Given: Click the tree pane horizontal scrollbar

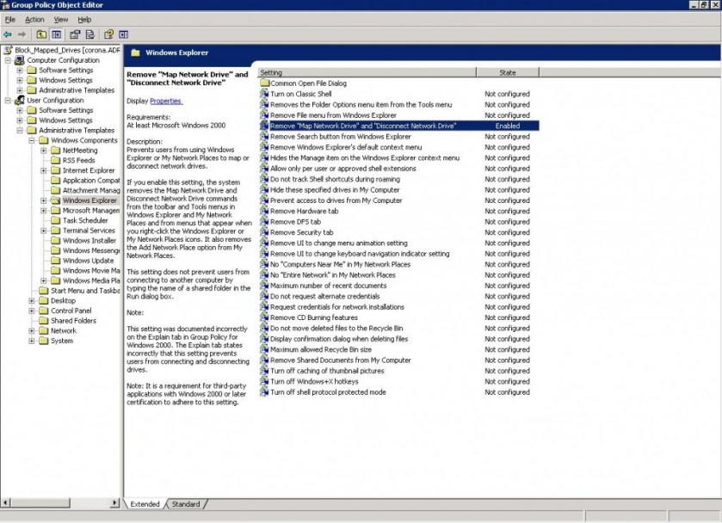Looking at the screenshot, I should pyautogui.click(x=60, y=501).
